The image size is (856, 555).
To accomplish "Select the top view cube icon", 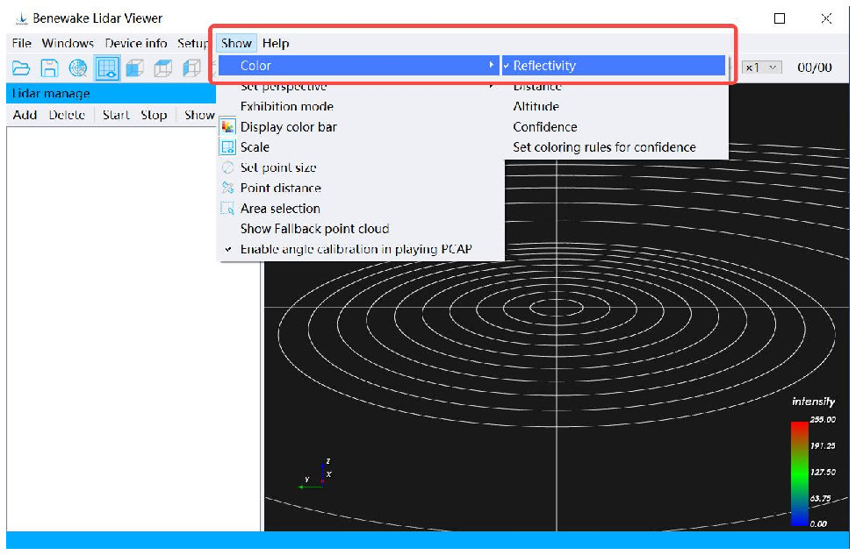I will (163, 68).
